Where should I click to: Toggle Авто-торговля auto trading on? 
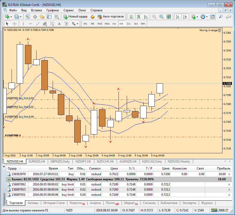coord(110,17)
